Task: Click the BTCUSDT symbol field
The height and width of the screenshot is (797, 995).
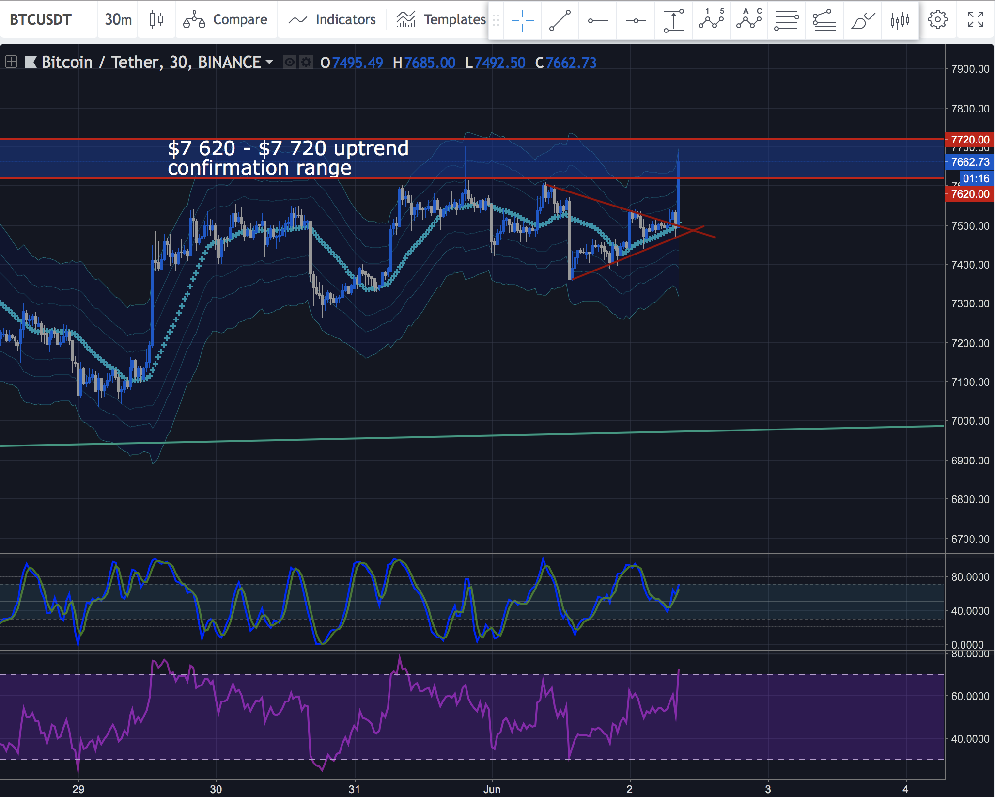Action: pos(41,19)
